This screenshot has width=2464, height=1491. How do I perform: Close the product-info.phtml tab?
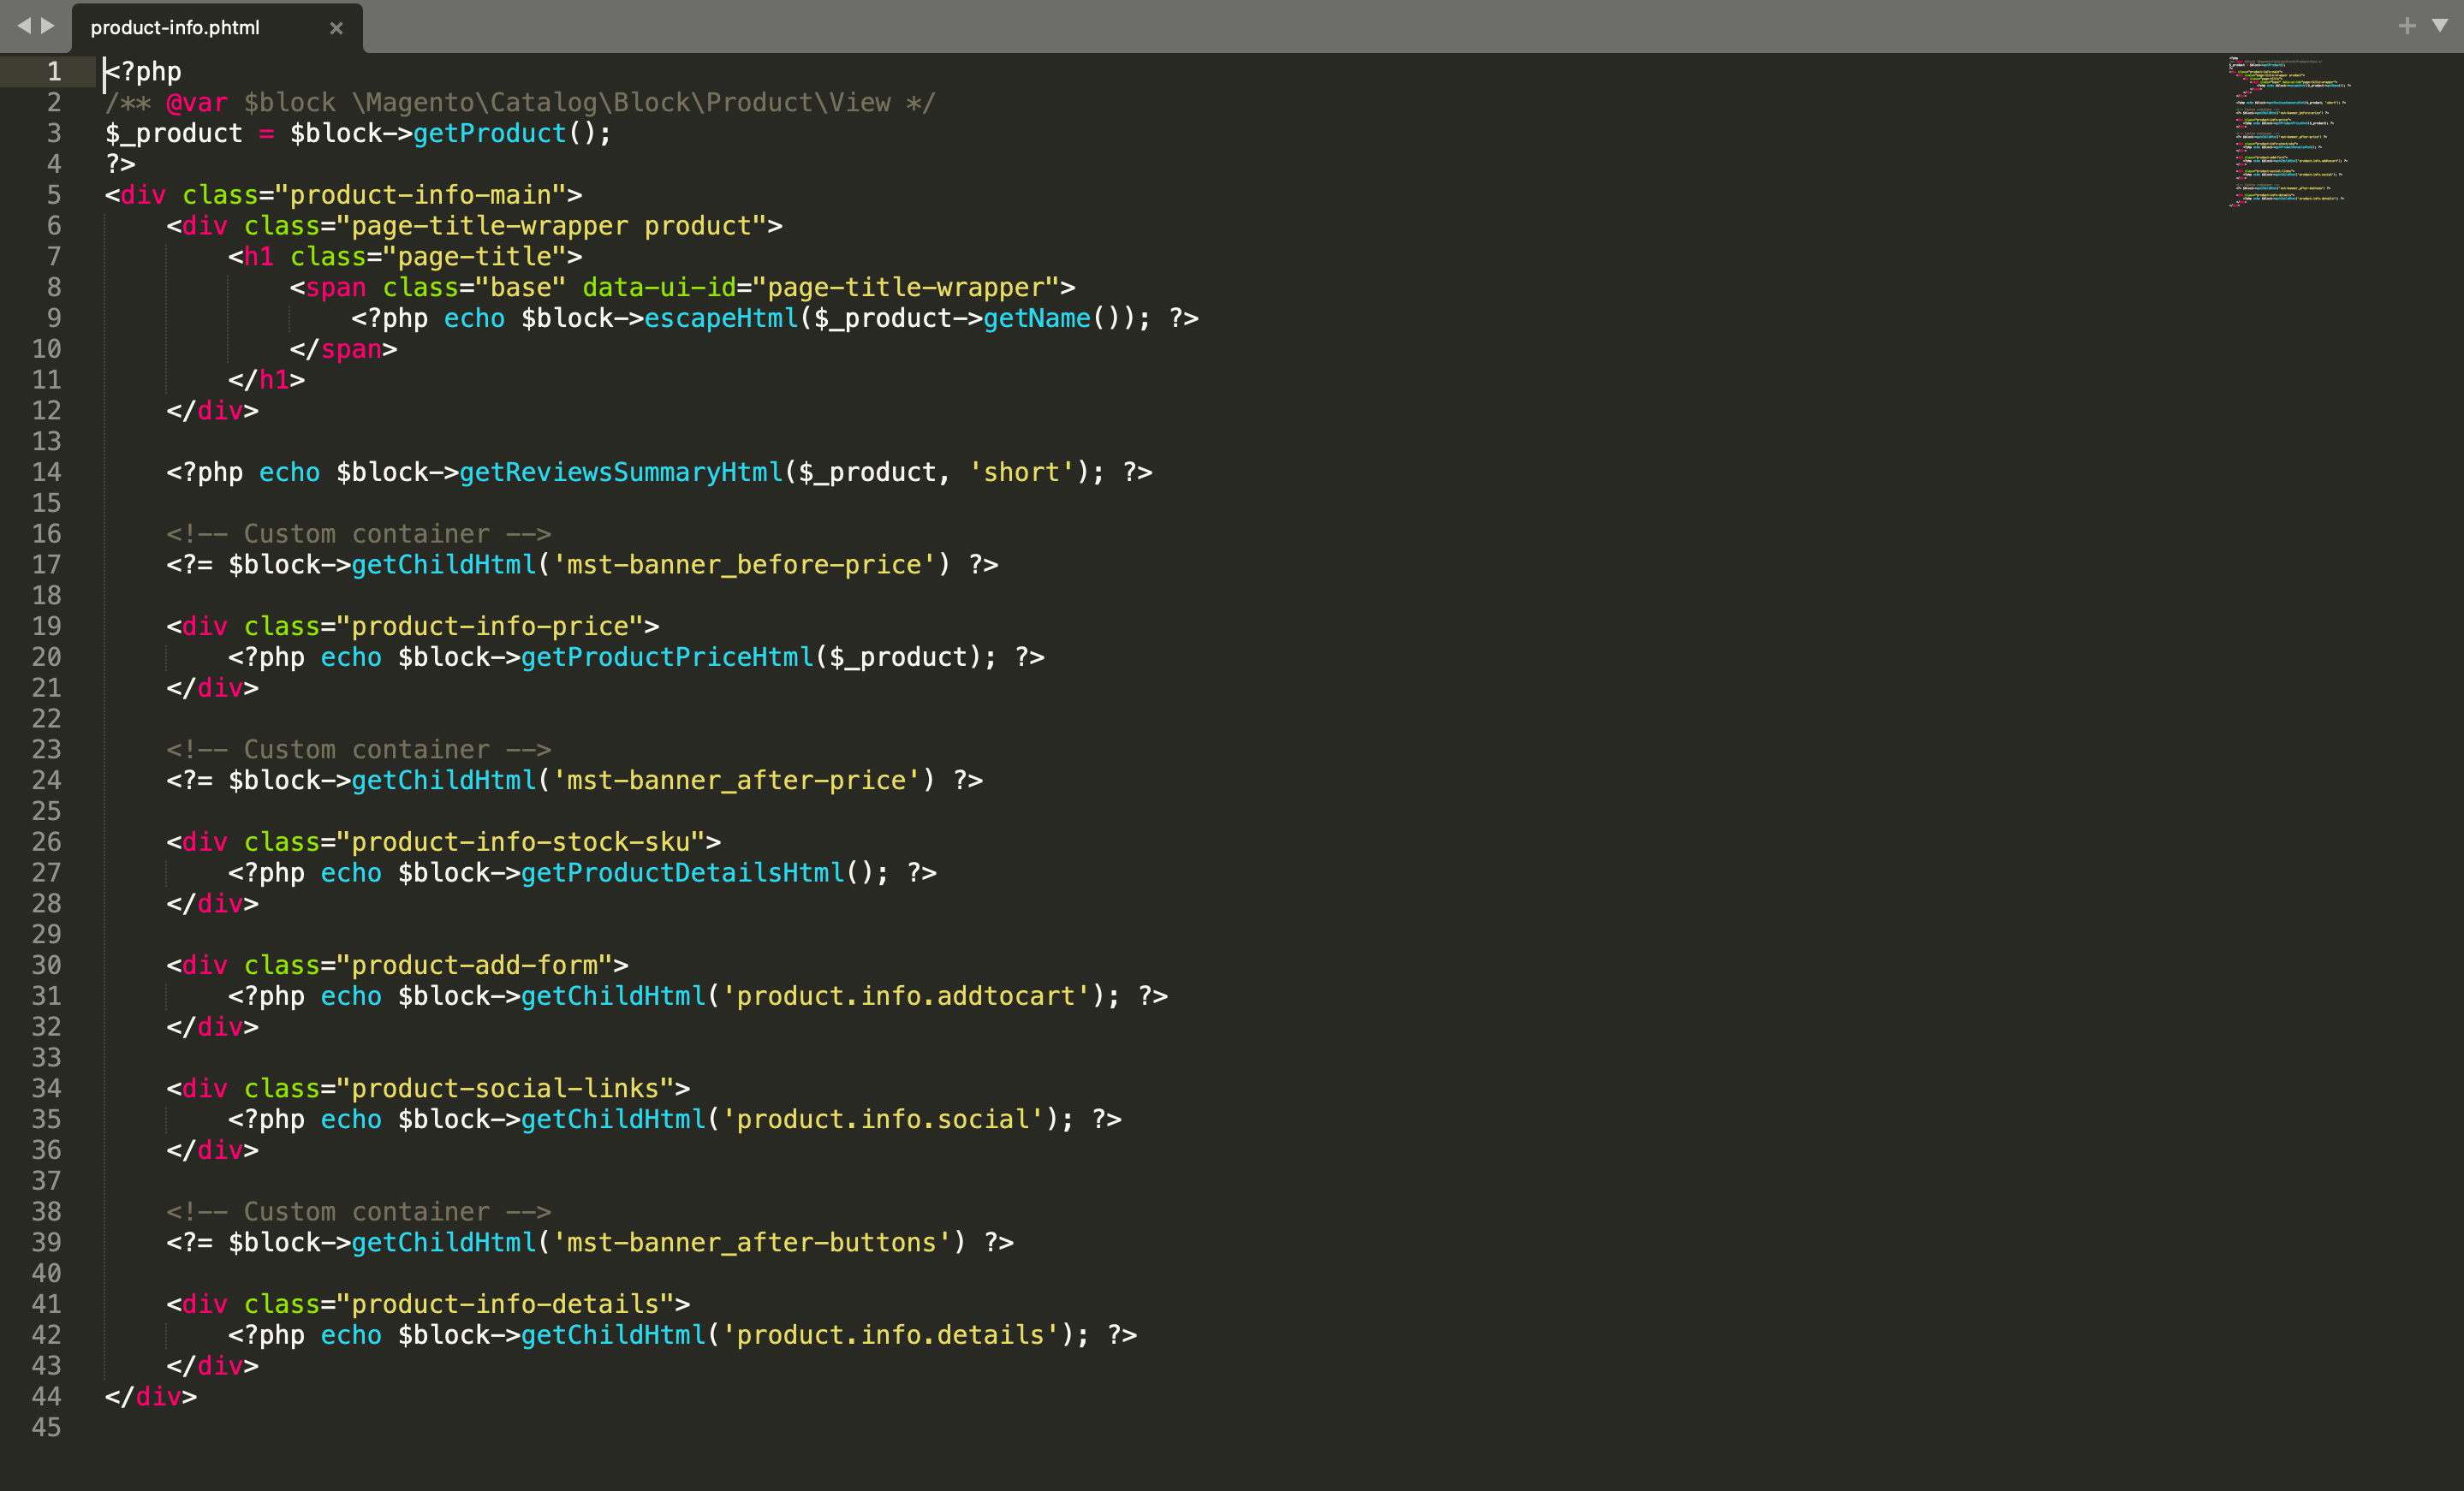pyautogui.click(x=336, y=28)
